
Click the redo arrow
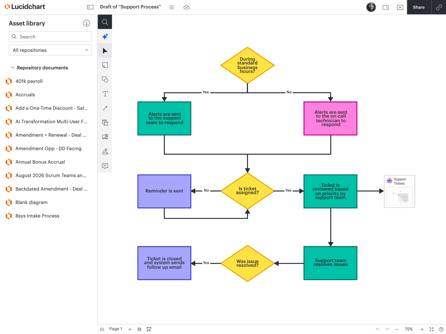387,329
